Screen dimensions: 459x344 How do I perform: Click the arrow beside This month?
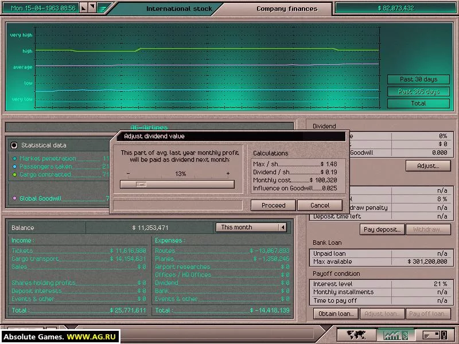coord(282,227)
